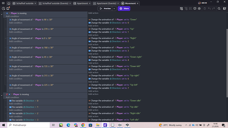Open search in events magnifier icon
The image size is (228, 128).
coord(219,9)
